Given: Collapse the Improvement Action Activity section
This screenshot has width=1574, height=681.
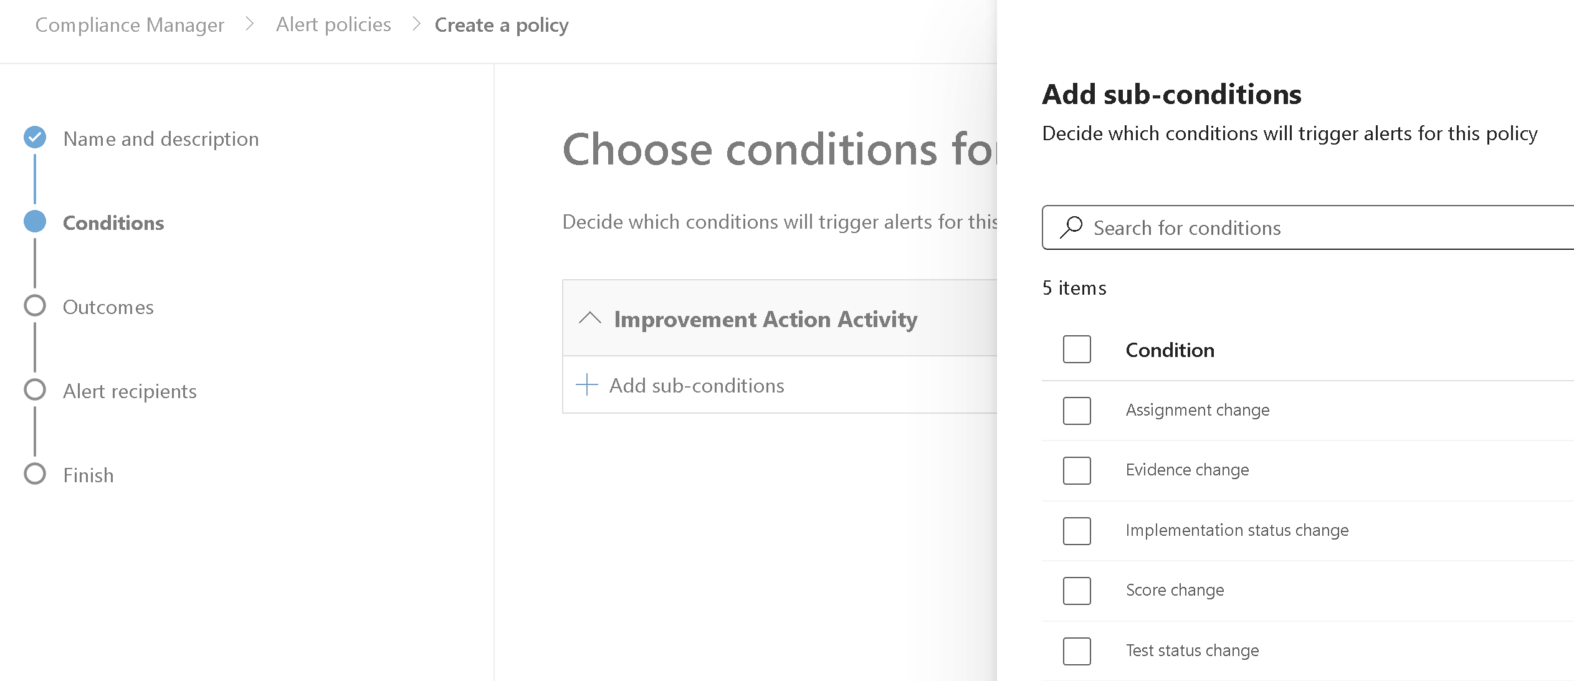Looking at the screenshot, I should pyautogui.click(x=589, y=318).
